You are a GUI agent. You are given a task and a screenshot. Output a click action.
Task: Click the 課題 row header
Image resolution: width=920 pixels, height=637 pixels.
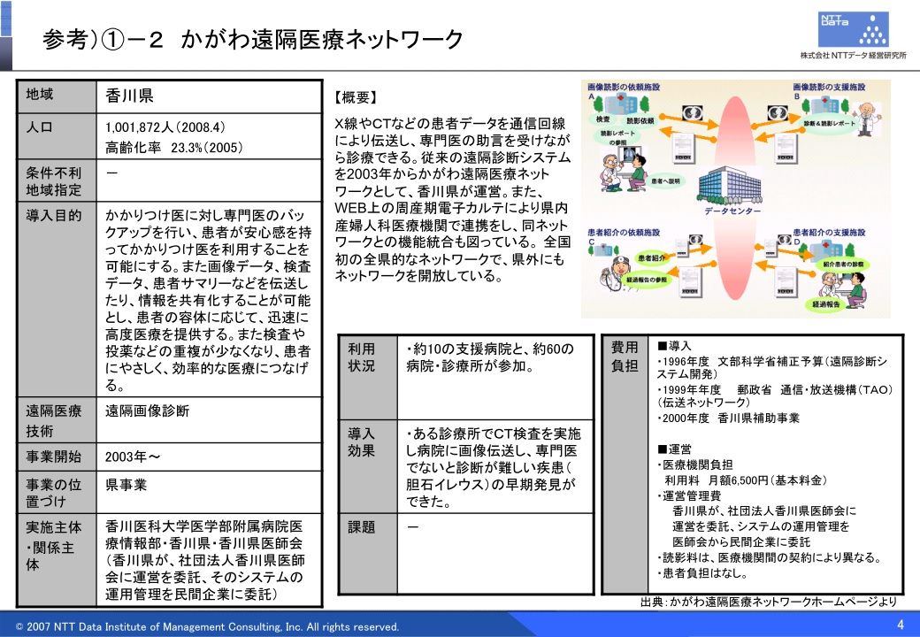(x=368, y=553)
